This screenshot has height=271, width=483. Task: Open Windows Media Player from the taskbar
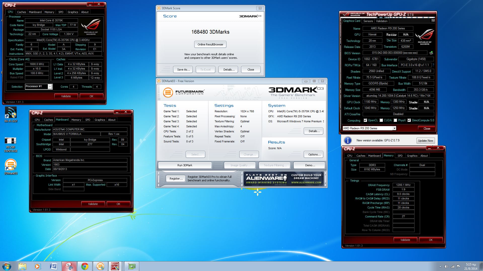38,266
